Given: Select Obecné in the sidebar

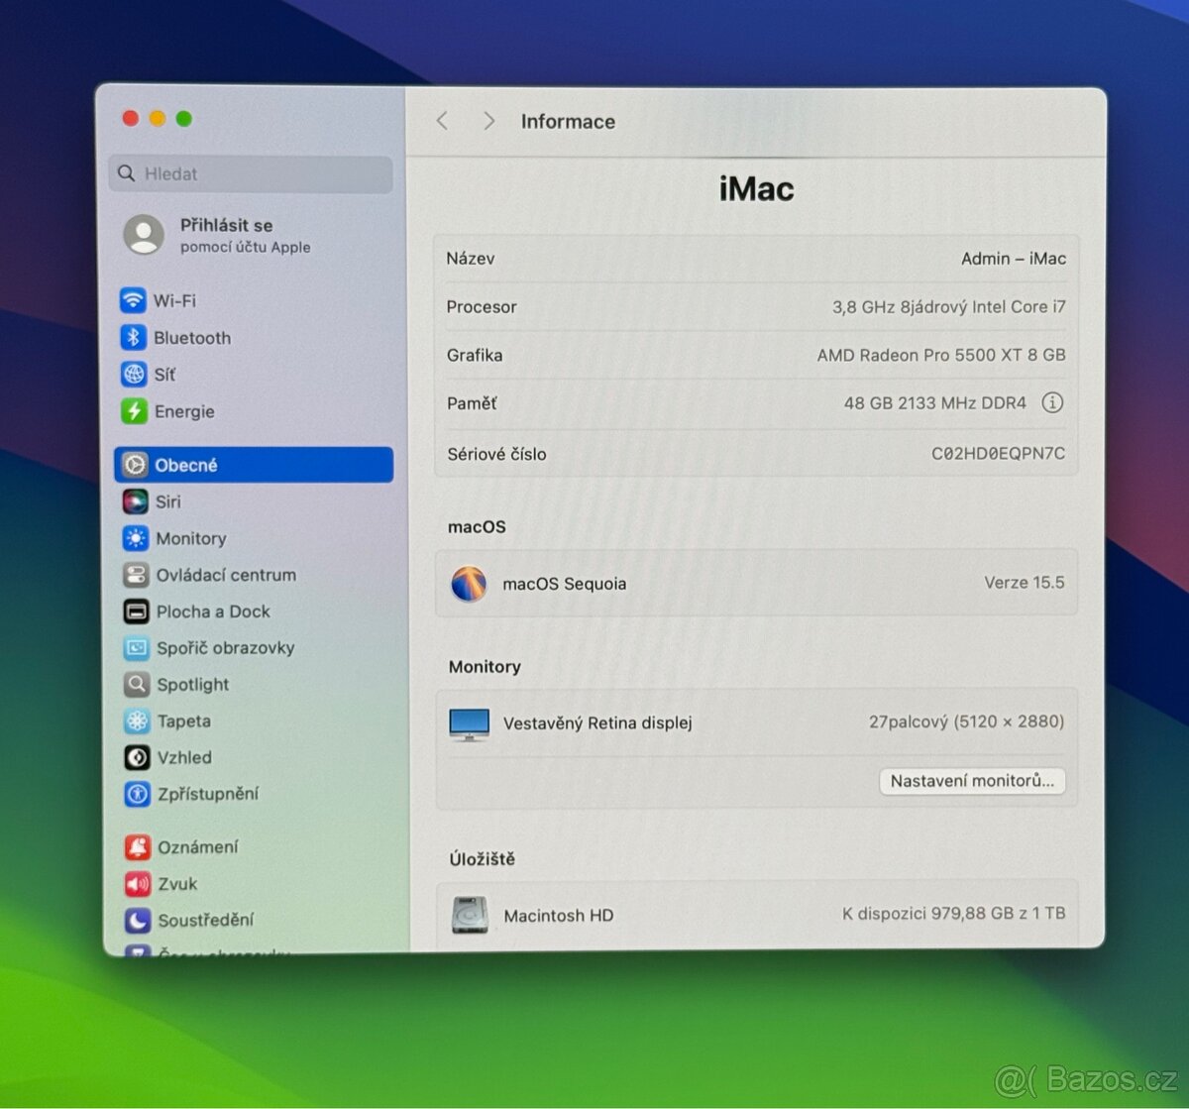Looking at the screenshot, I should pos(254,465).
